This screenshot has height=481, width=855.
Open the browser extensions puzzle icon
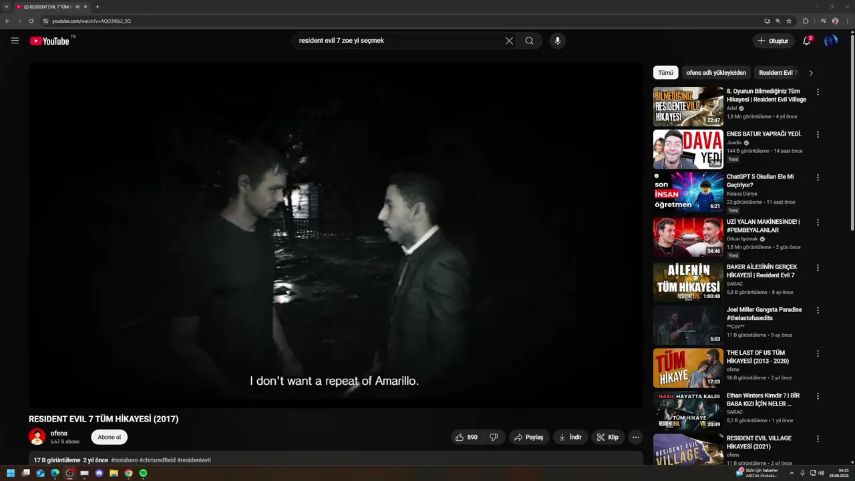806,21
